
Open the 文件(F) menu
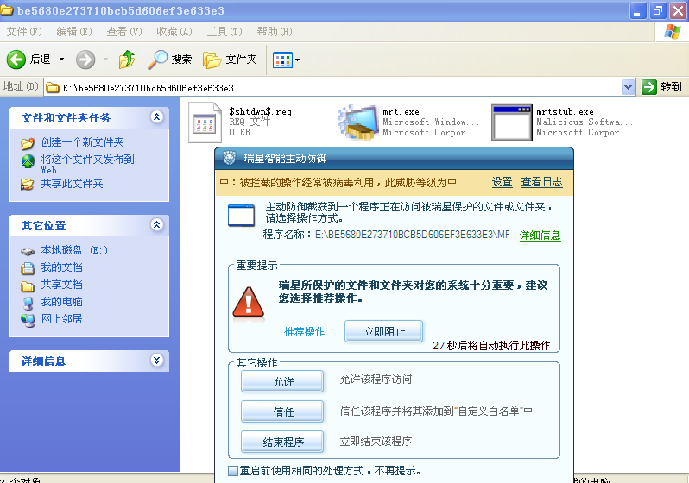pyautogui.click(x=24, y=32)
